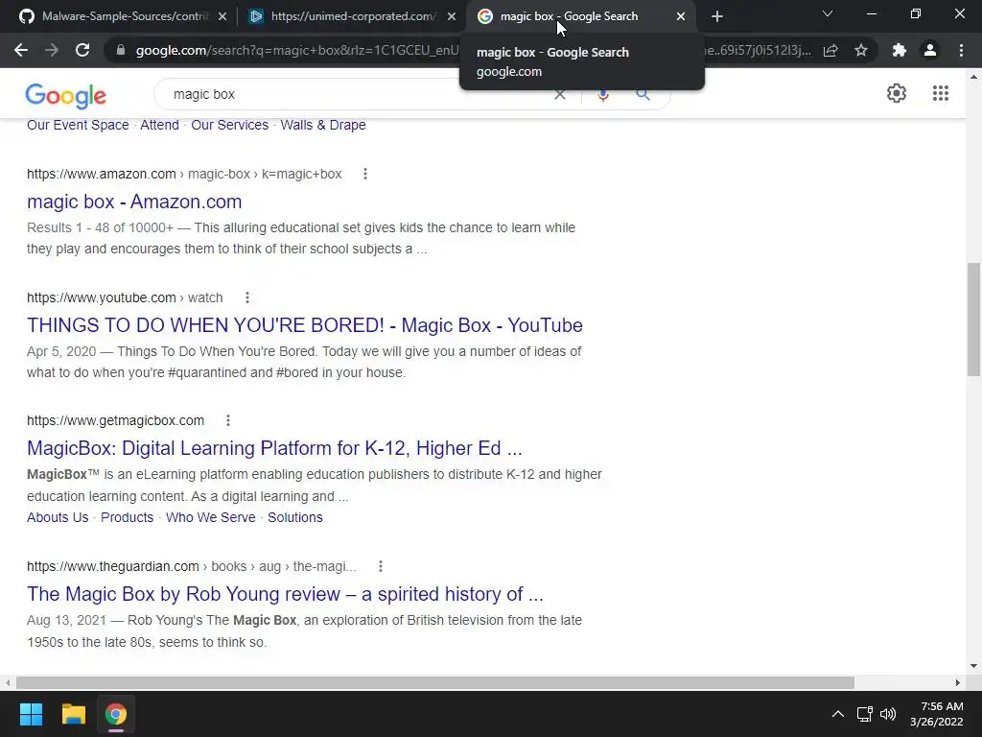Click the scroll left arrow
982x737 pixels.
click(x=8, y=682)
